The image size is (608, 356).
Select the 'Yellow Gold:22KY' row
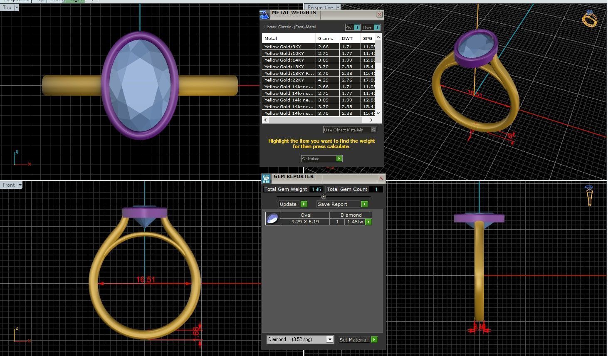pyautogui.click(x=319, y=80)
